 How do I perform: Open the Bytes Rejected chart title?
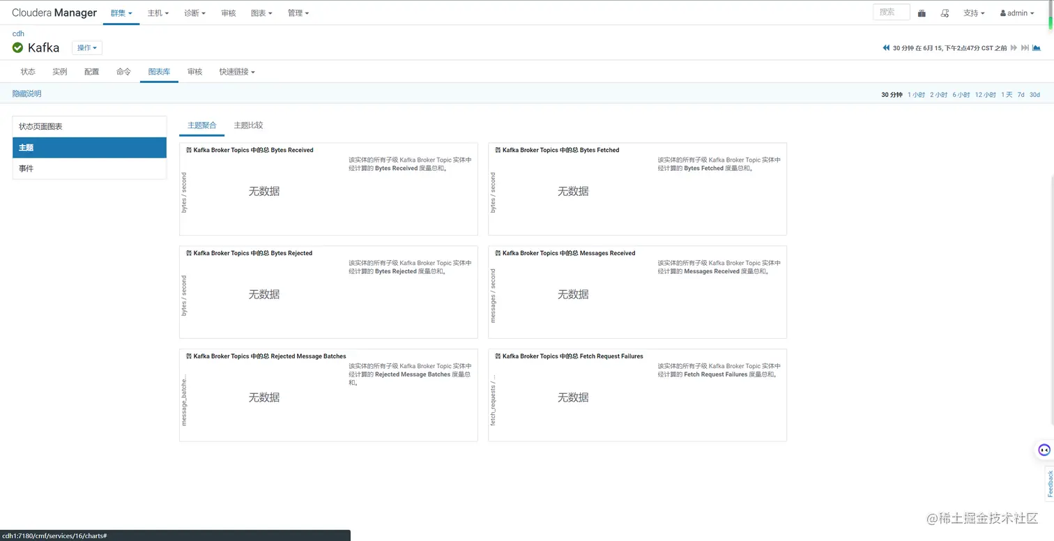pos(249,253)
